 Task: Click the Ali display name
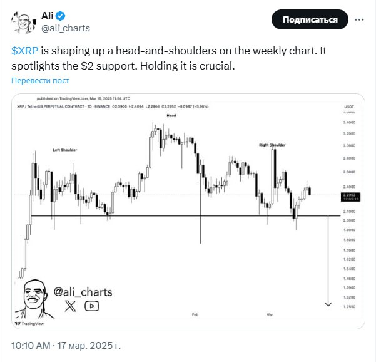tap(48, 16)
